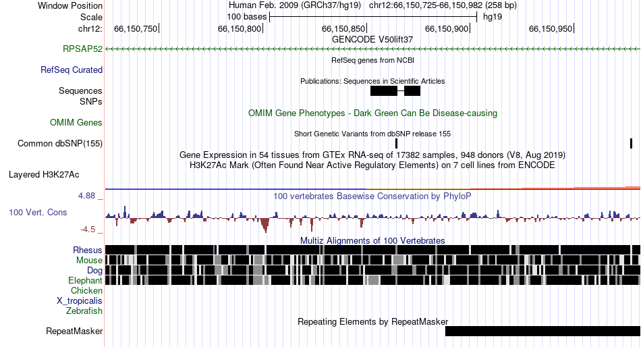Click the 66,150,950 ruler coordinate
The image size is (641, 347).
(x=551, y=28)
